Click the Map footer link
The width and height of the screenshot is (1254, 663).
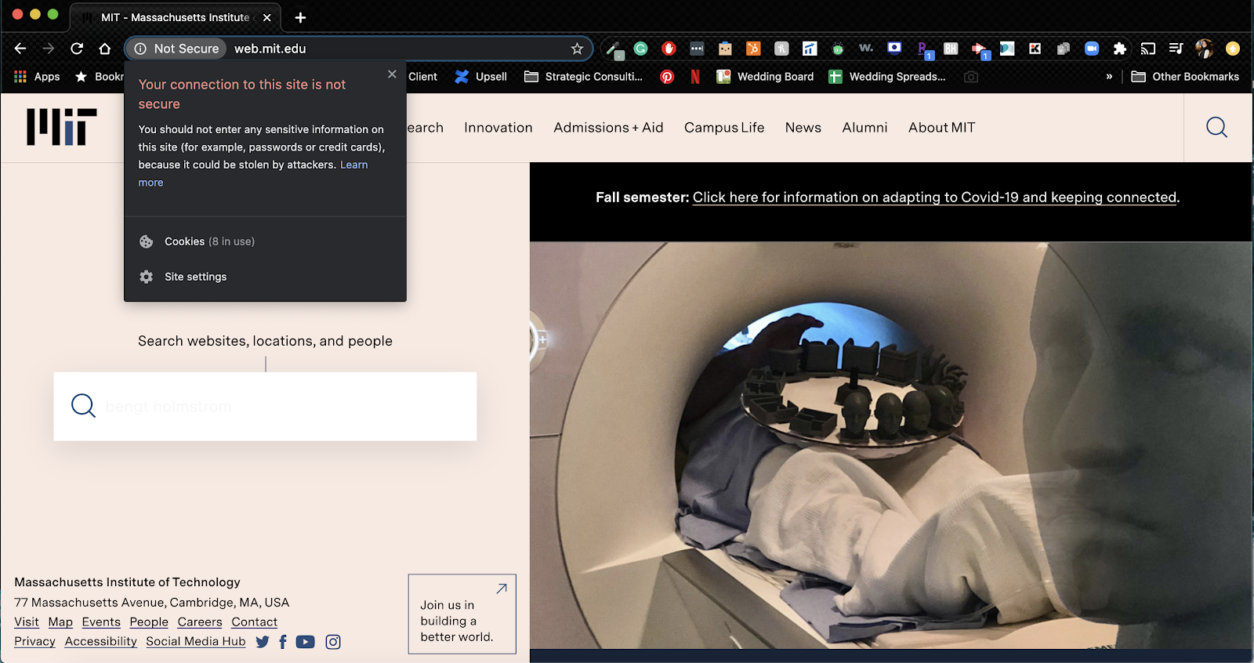pos(60,622)
